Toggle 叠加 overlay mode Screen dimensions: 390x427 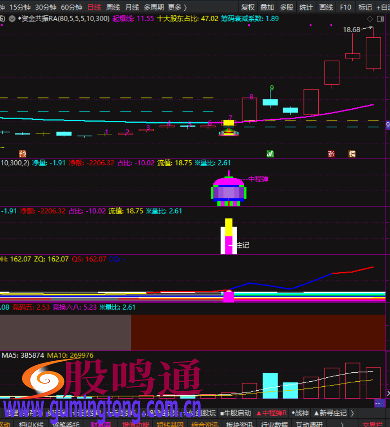(267, 7)
